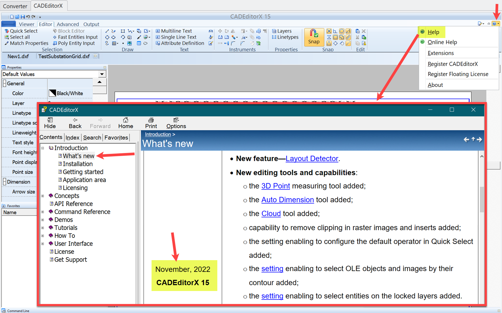Viewport: 502px width, 313px height.
Task: Open the help dropdown arrow in top-right corner
Action: pos(498,24)
